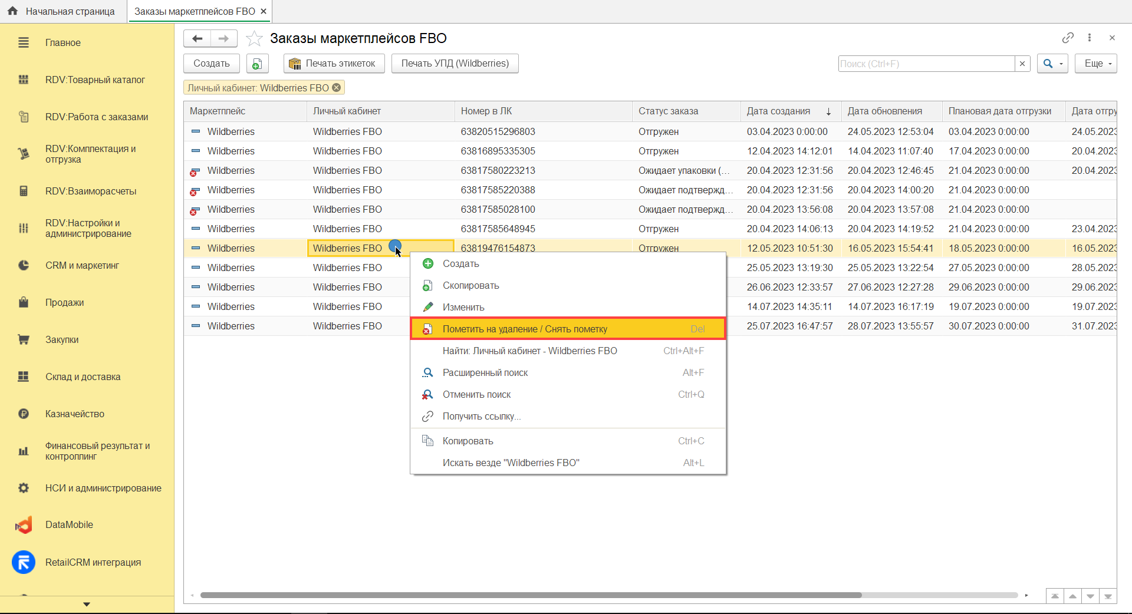
Task: Click the horizontal scrollbar of the table
Action: click(531, 595)
